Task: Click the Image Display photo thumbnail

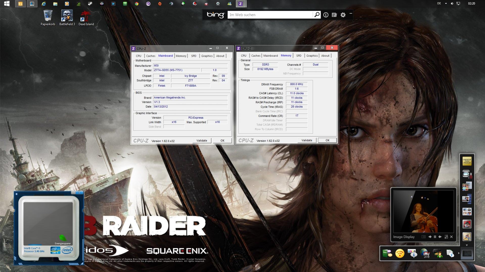Action: click(423, 211)
